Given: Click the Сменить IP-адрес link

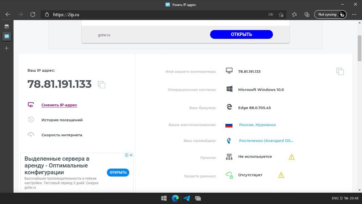Looking at the screenshot, I should click(59, 105).
